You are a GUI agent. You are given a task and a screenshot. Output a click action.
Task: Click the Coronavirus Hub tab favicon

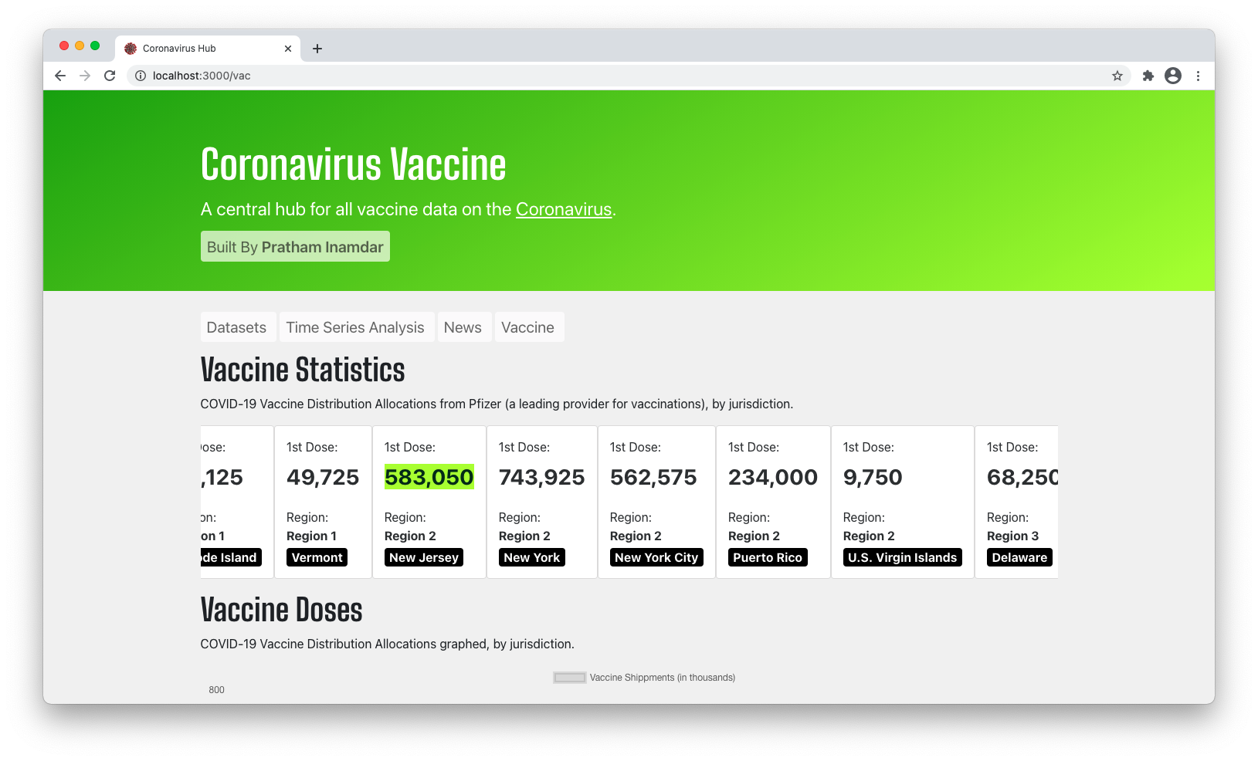(x=131, y=49)
